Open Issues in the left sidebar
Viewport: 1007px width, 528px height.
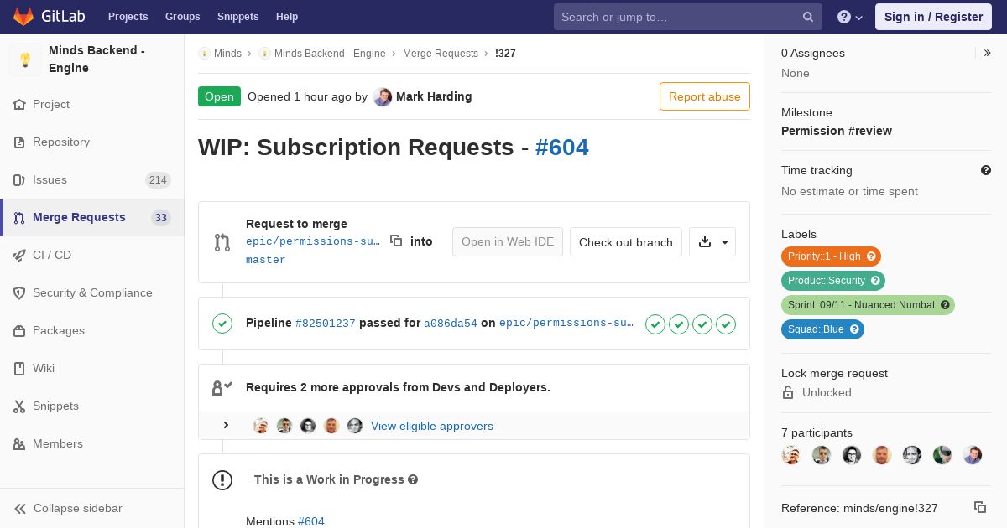tap(92, 180)
